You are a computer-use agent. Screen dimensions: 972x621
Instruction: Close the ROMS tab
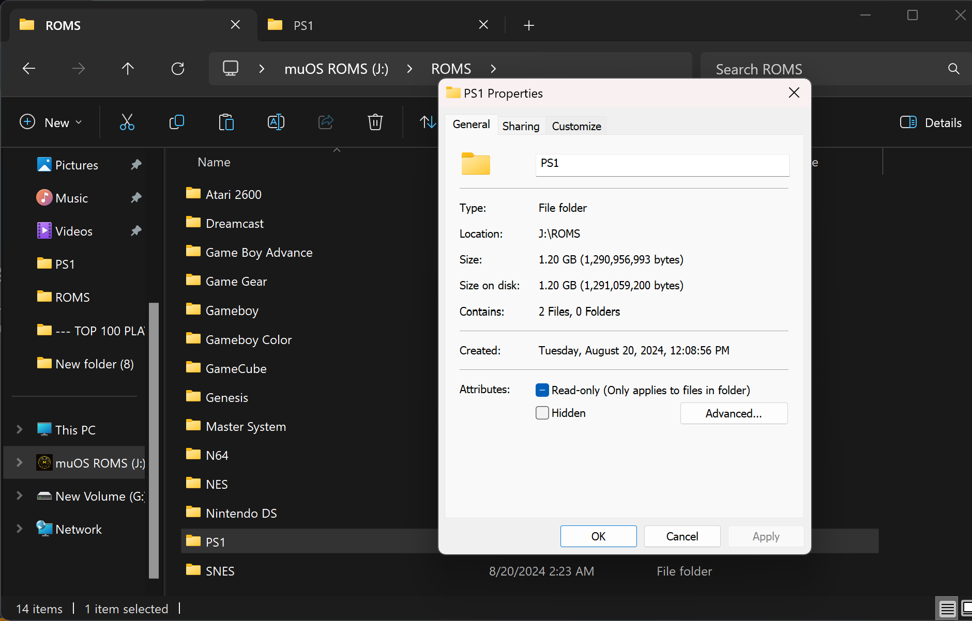click(x=235, y=25)
